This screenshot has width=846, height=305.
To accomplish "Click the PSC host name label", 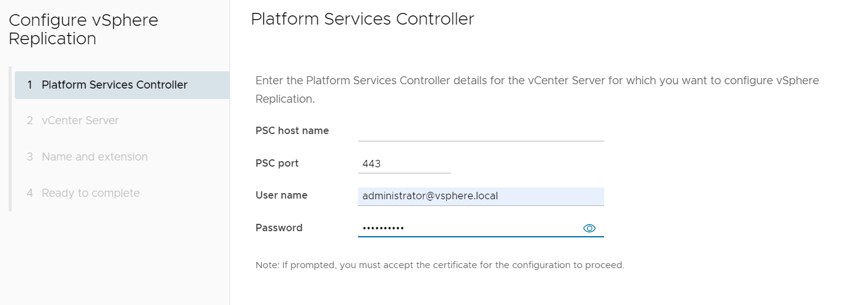I will pos(292,131).
